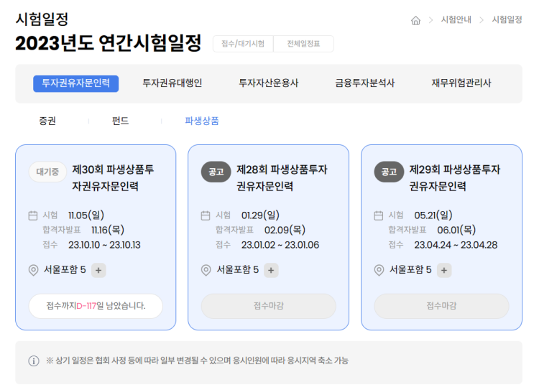Click the 2023년도 연간시험일정 heading
This screenshot has width=534, height=390.
[x=109, y=43]
